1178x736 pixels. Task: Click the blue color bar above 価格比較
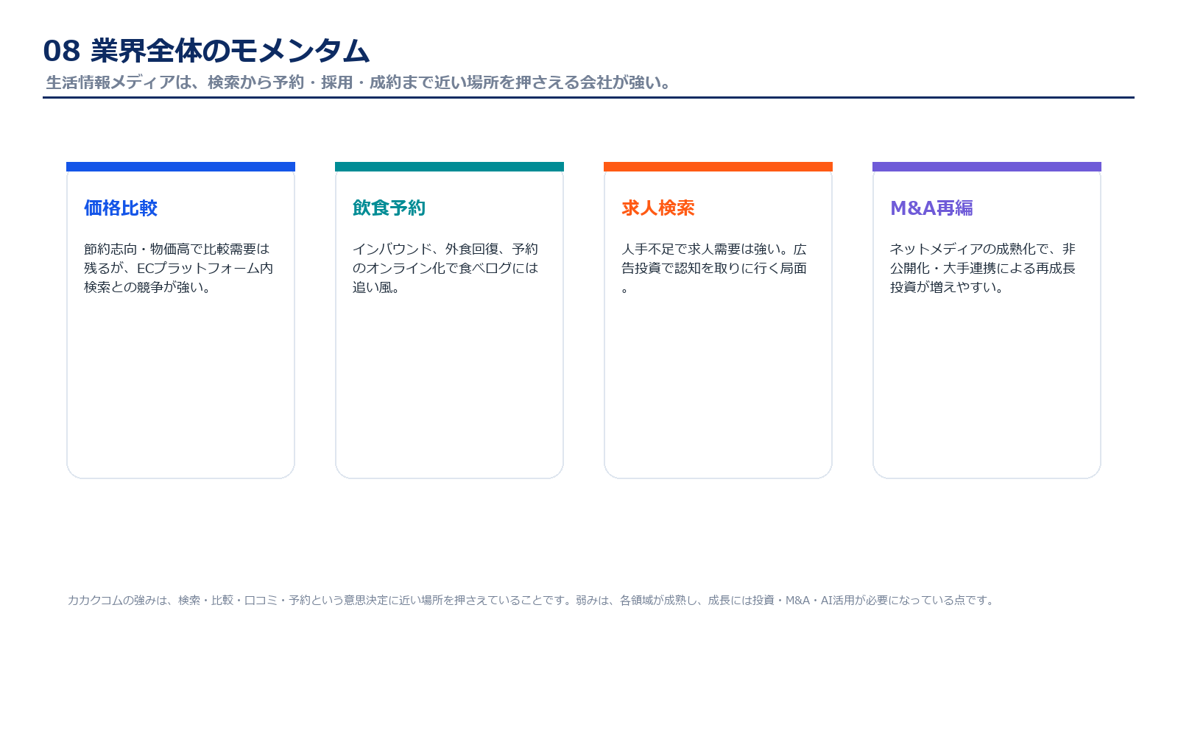180,166
